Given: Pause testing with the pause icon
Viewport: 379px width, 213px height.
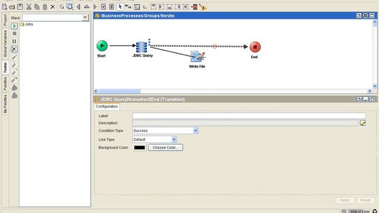Looking at the screenshot, I should (14, 41).
